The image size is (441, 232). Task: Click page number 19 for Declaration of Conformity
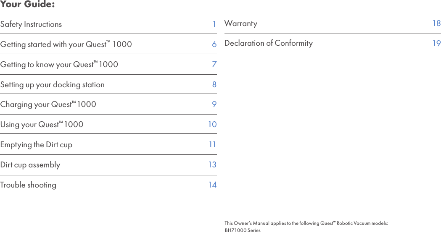click(x=436, y=43)
